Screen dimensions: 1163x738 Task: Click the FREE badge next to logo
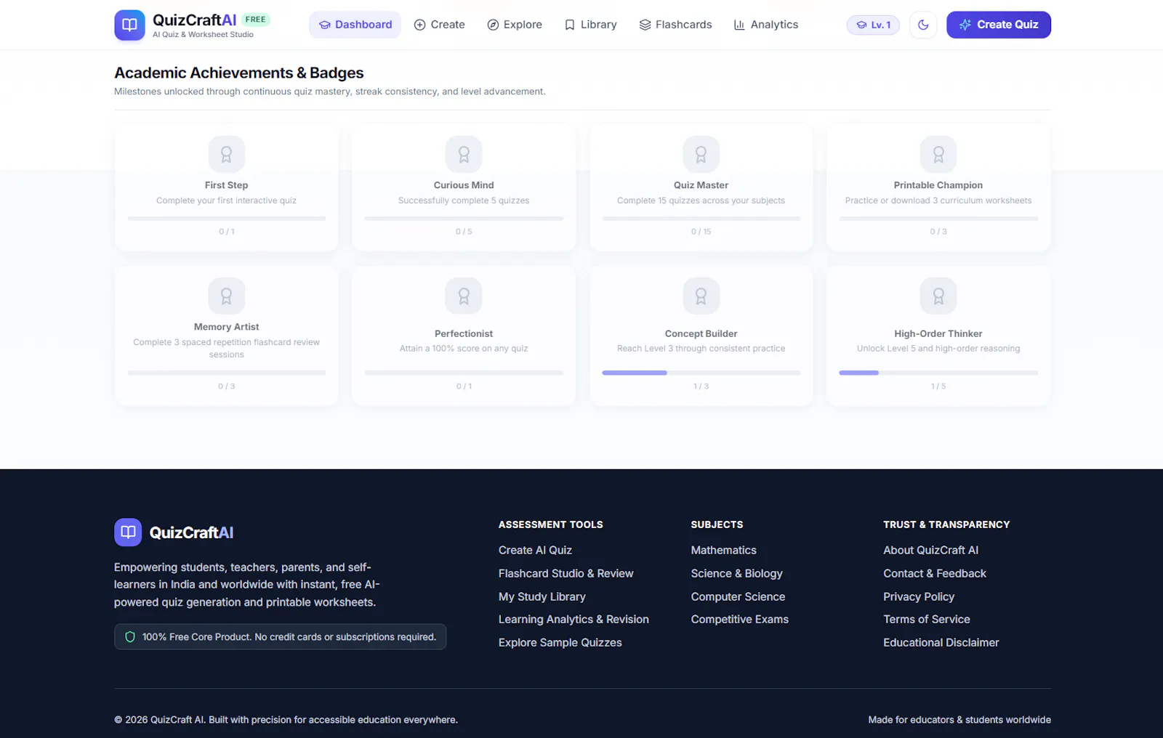point(255,20)
